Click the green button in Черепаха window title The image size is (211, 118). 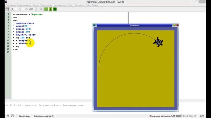click(94, 25)
